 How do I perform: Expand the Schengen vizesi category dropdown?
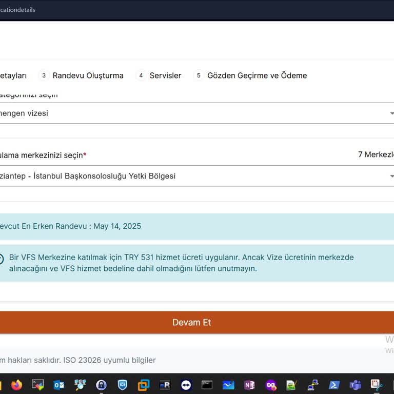pos(195,113)
